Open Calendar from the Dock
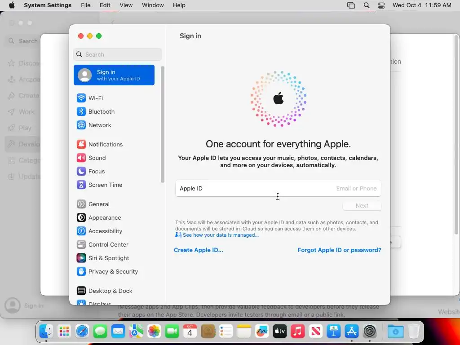 (x=190, y=332)
